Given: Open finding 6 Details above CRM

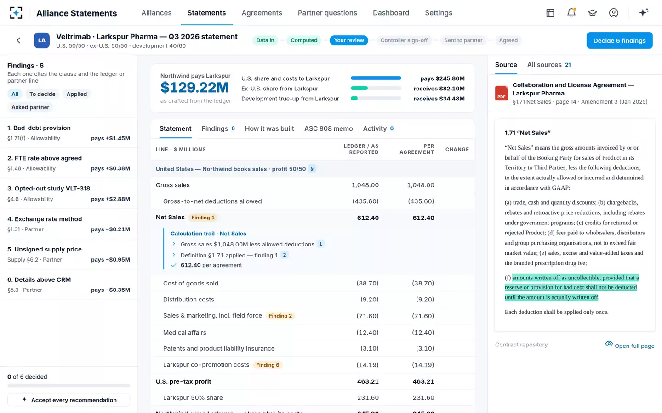Looking at the screenshot, I should (69, 285).
